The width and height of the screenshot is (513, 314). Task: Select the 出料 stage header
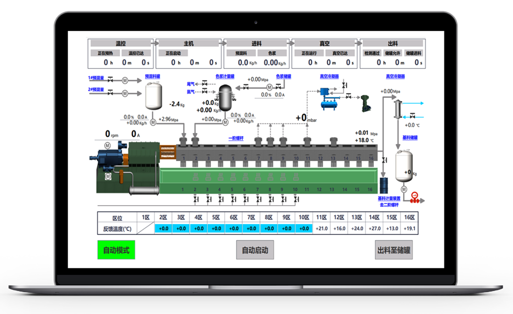point(393,43)
